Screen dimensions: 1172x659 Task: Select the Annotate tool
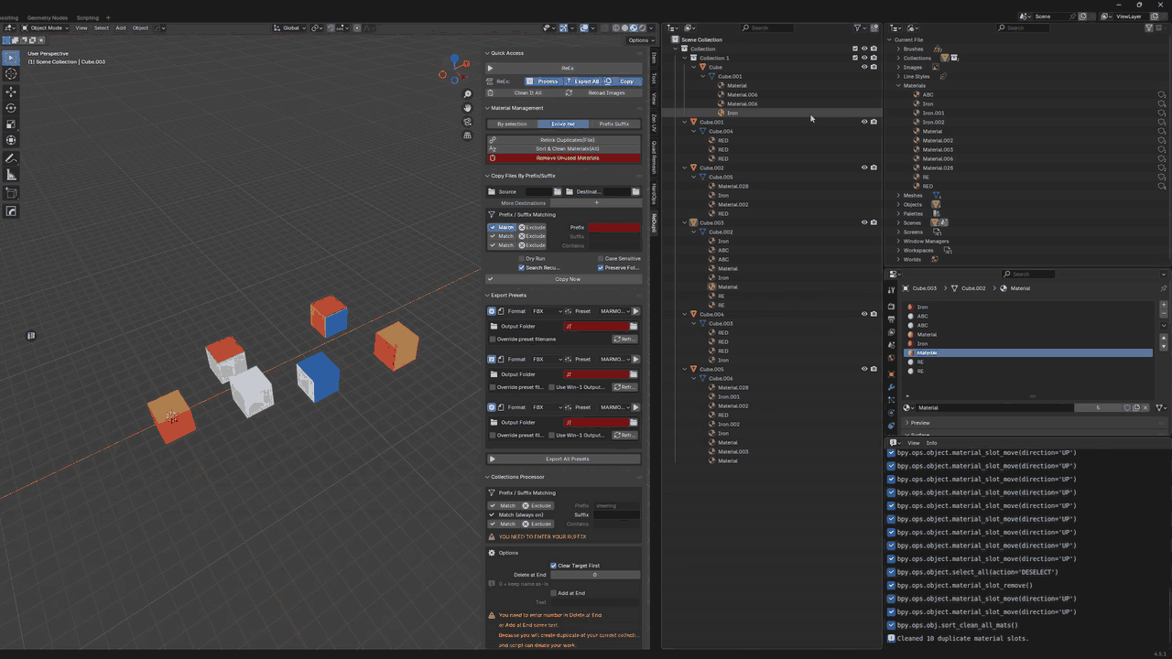pos(11,158)
